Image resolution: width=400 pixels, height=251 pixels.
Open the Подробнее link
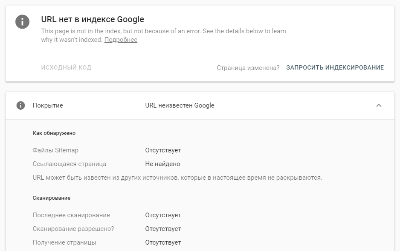[x=121, y=40]
